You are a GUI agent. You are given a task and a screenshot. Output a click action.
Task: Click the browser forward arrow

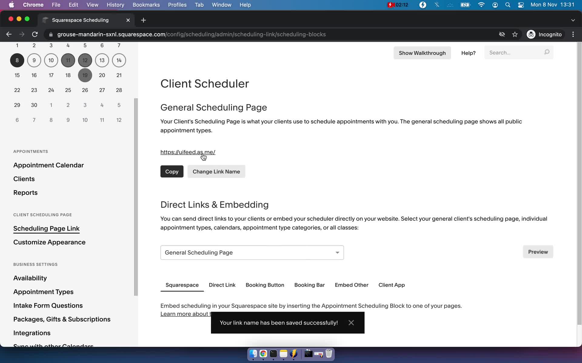[22, 34]
